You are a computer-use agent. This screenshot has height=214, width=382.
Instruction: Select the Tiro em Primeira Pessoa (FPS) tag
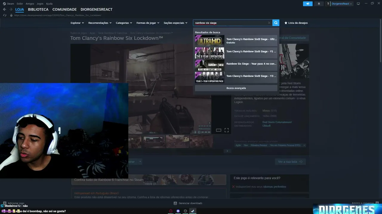(285, 145)
